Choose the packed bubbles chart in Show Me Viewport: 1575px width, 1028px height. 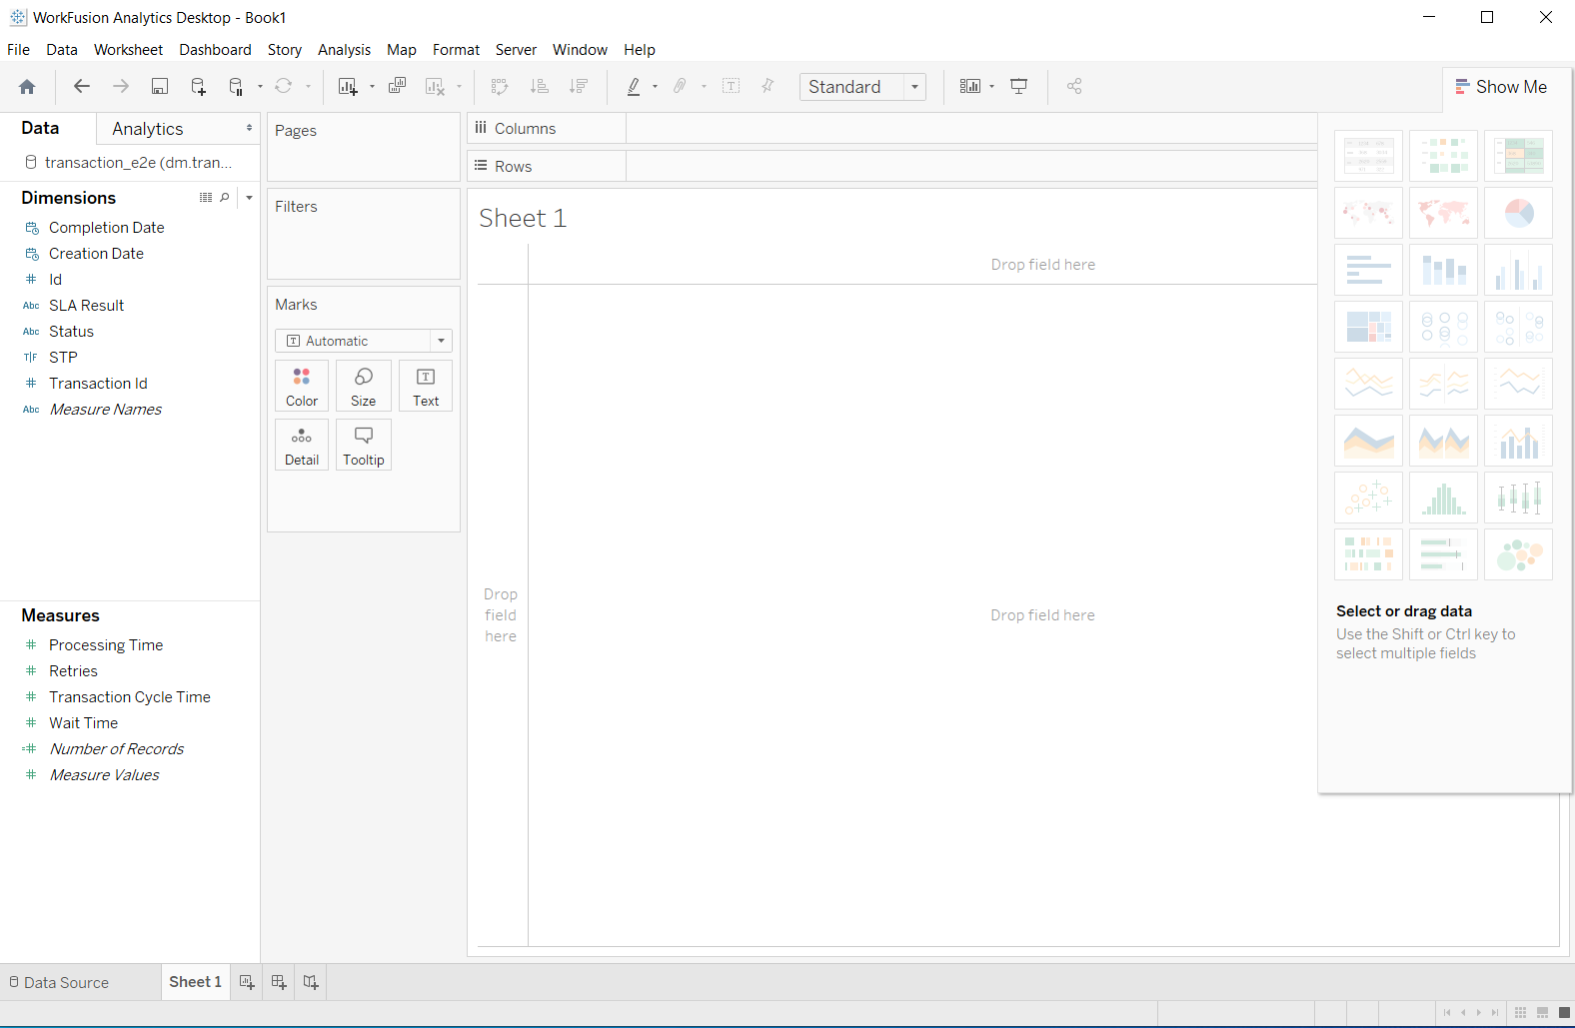click(x=1518, y=554)
